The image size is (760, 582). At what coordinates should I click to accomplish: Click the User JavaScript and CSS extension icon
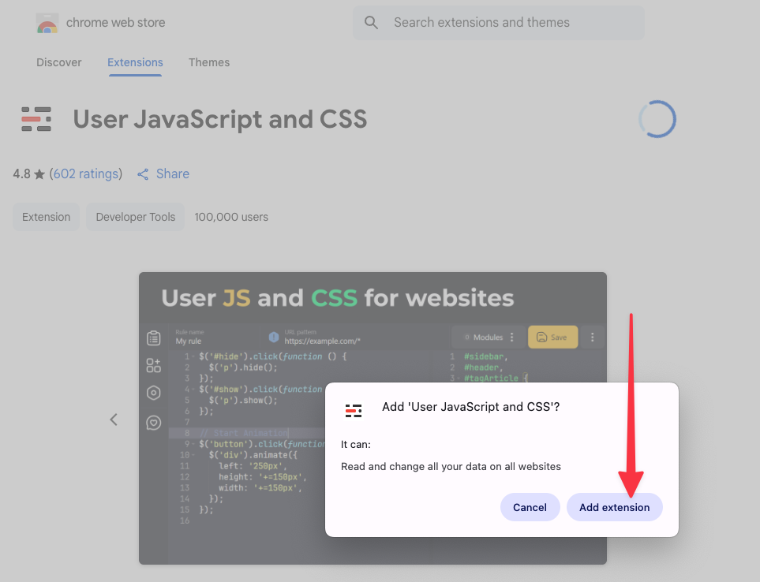36,119
